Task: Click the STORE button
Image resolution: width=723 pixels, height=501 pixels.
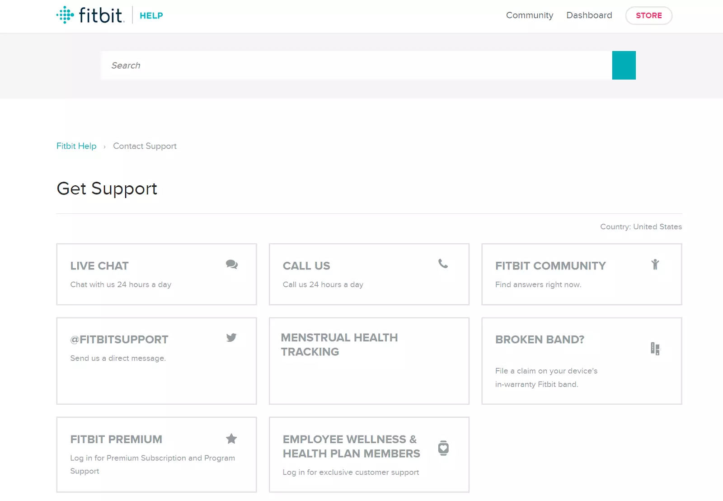Action: coord(649,15)
